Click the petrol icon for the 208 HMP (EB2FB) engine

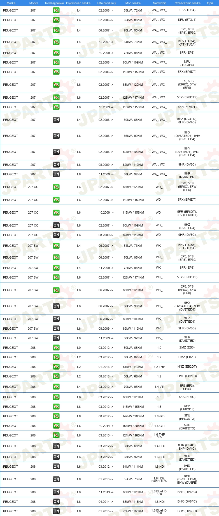56,376
